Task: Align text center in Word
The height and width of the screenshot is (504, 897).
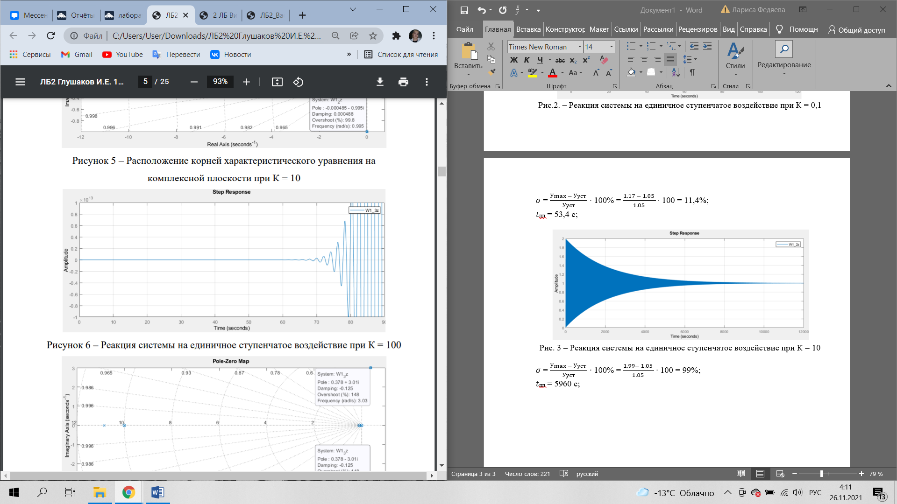Action: 644,59
